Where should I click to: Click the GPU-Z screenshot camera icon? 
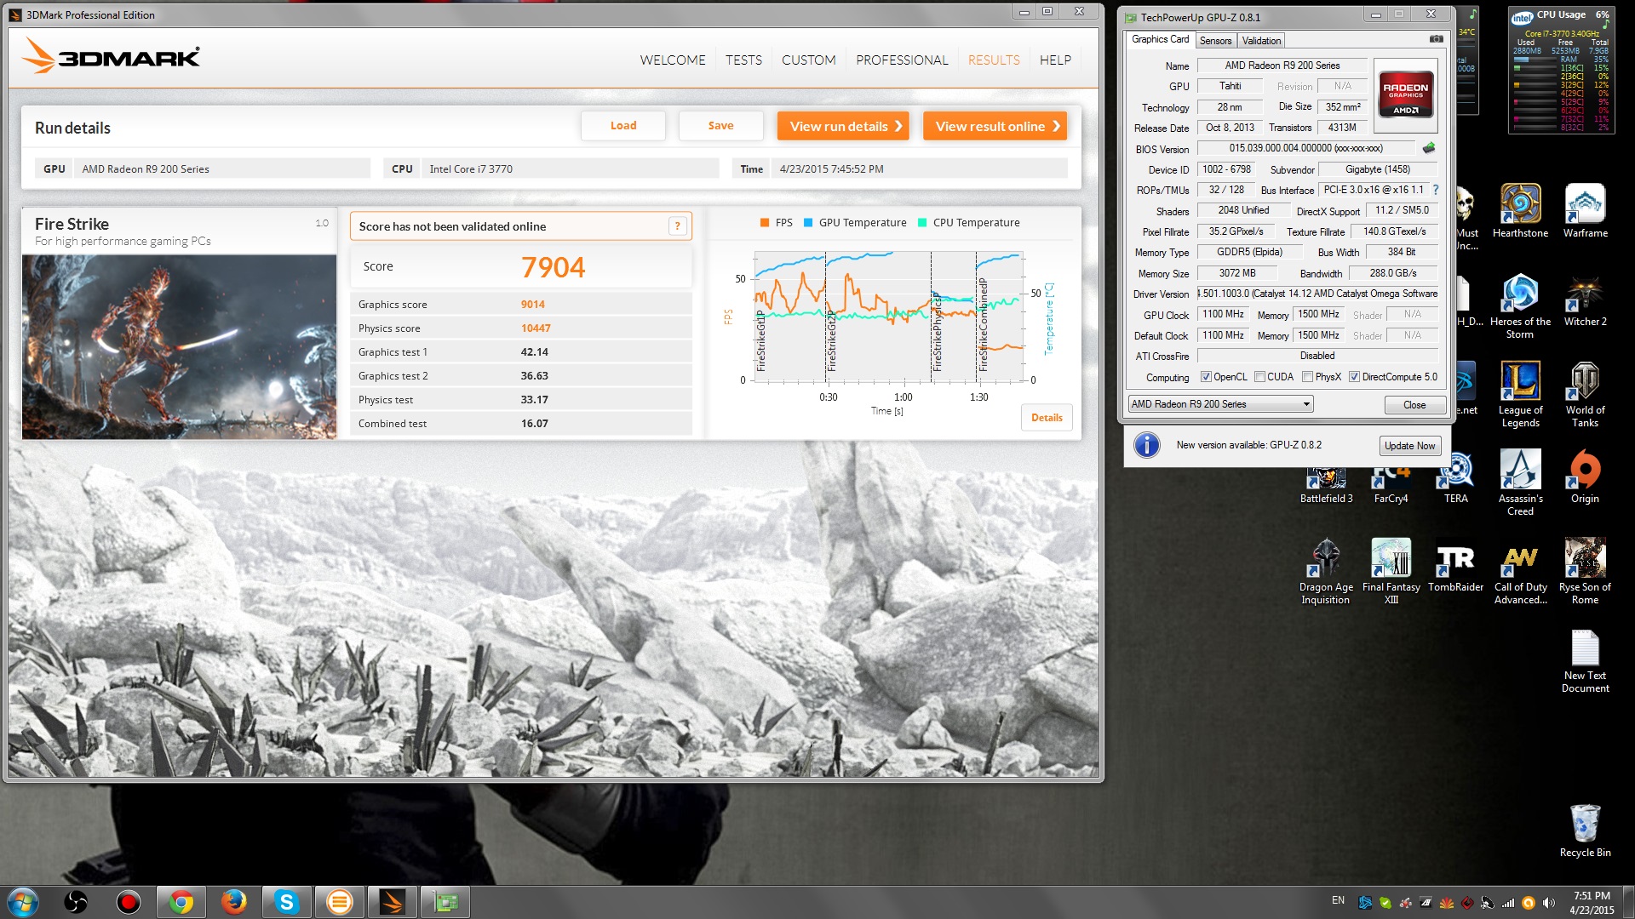1436,39
